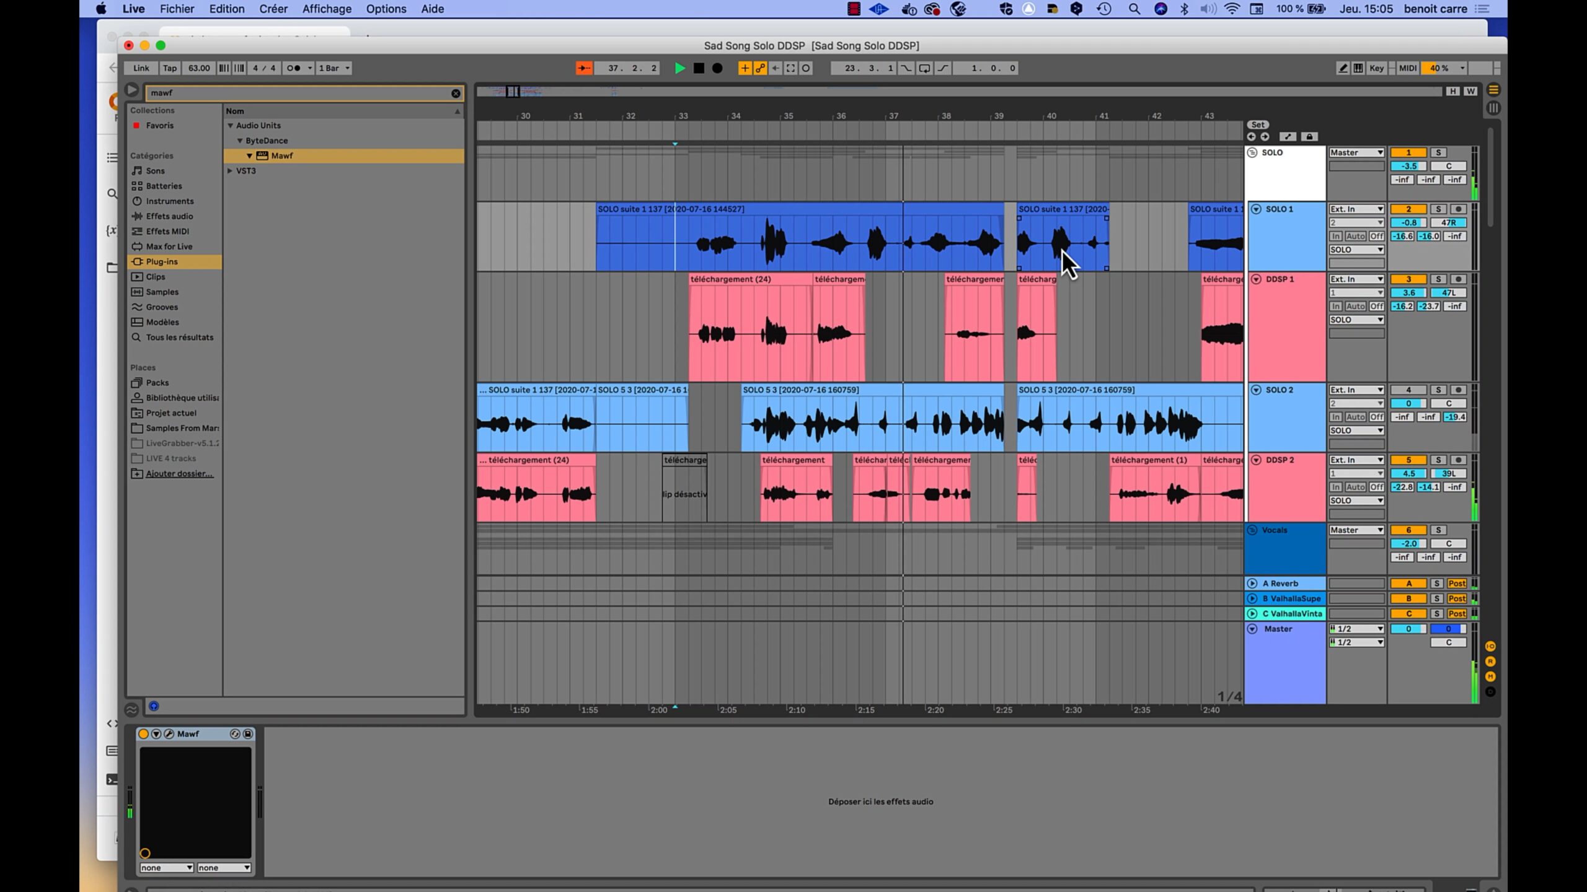Select the Effets audio category

coord(169,216)
